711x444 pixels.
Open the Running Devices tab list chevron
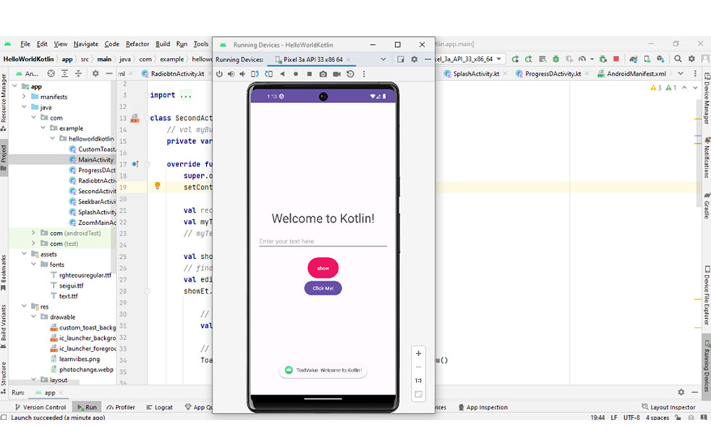pos(383,59)
